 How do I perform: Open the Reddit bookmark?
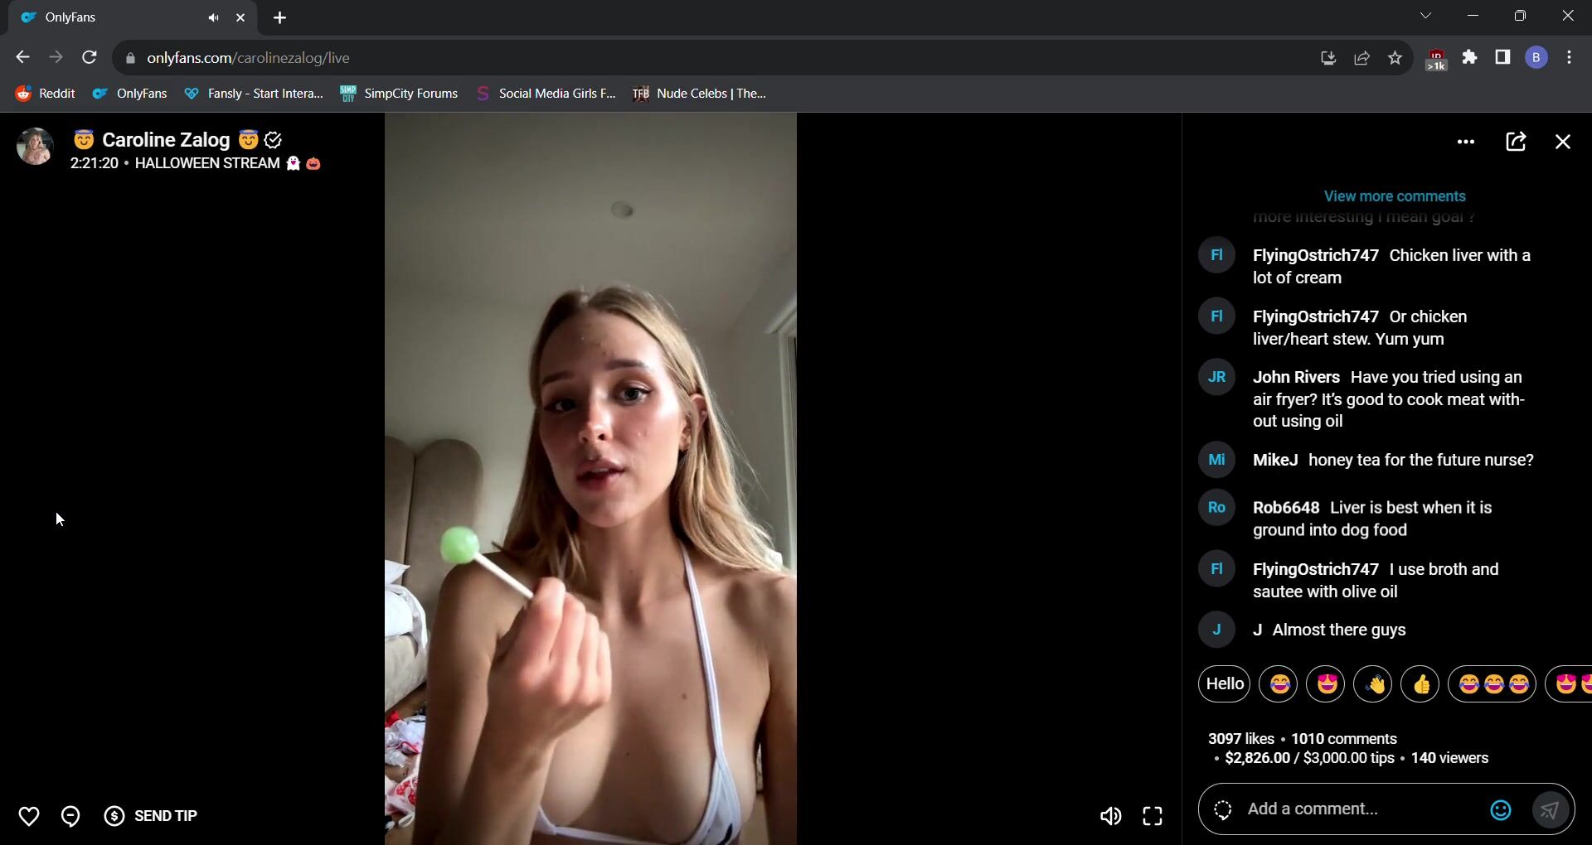pos(46,94)
